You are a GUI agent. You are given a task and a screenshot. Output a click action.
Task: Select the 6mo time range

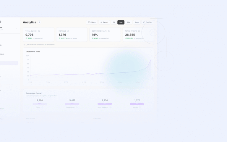pos(137,22)
